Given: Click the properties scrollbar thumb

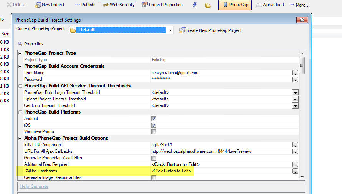Looking at the screenshot, I should point(302,65).
